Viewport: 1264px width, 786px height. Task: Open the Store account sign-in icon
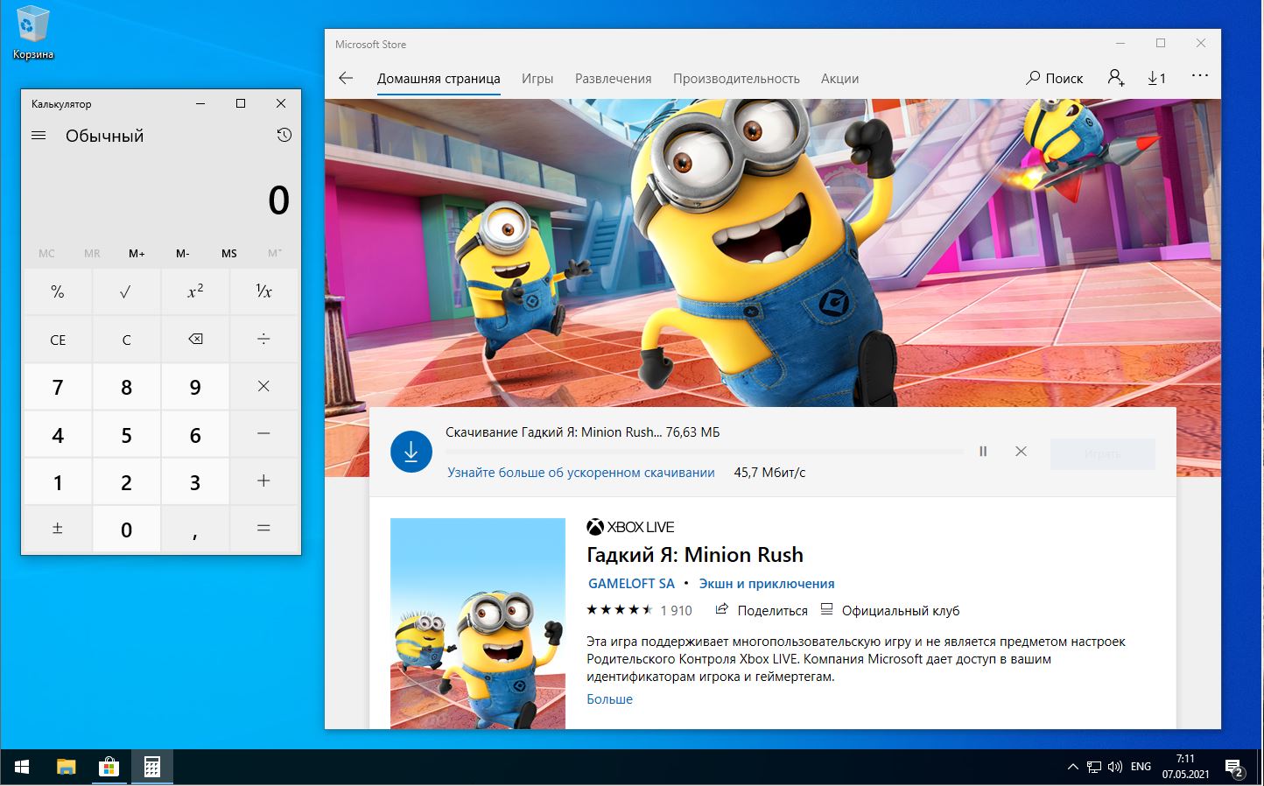[x=1115, y=78]
